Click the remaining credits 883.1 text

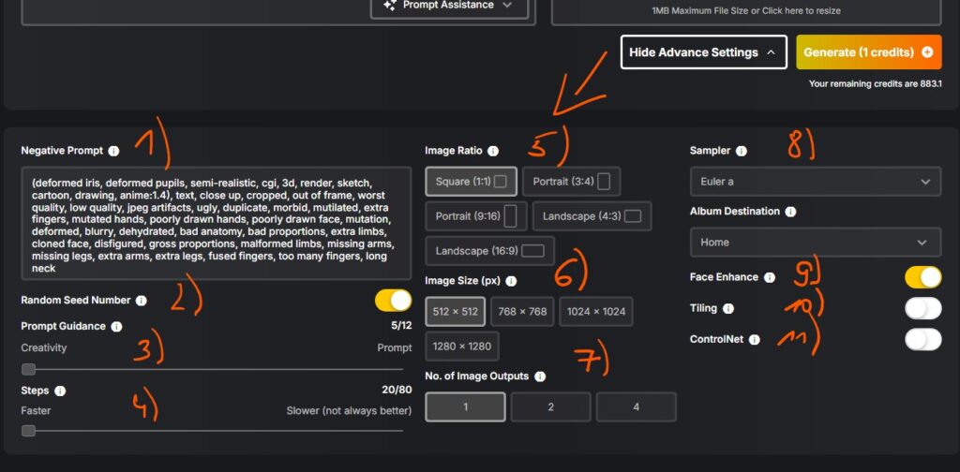click(875, 83)
